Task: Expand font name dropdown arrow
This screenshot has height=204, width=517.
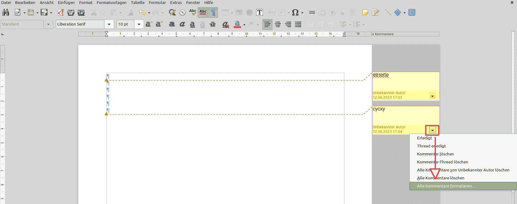Action: point(109,24)
